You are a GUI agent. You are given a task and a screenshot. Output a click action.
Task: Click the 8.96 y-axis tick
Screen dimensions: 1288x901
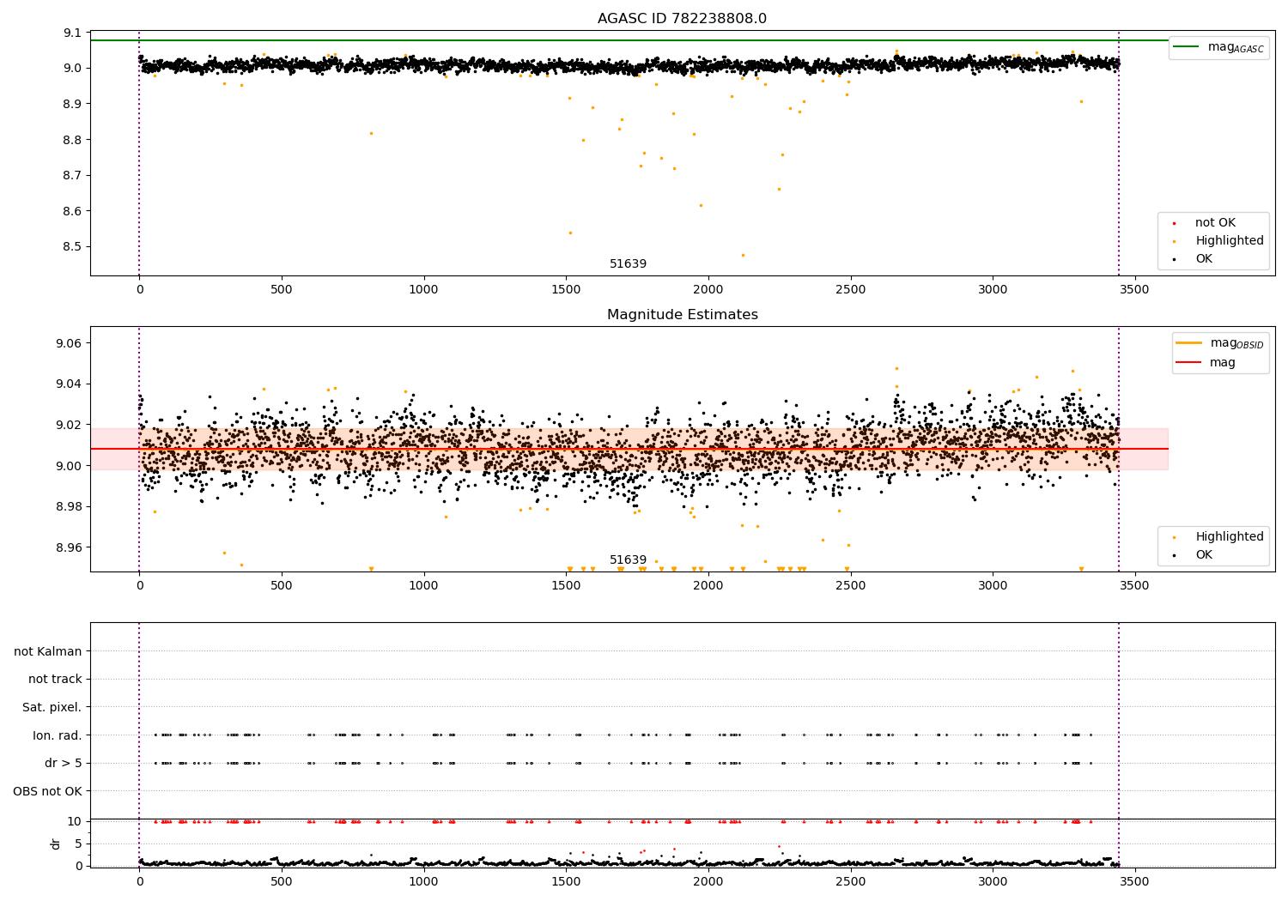[x=70, y=547]
